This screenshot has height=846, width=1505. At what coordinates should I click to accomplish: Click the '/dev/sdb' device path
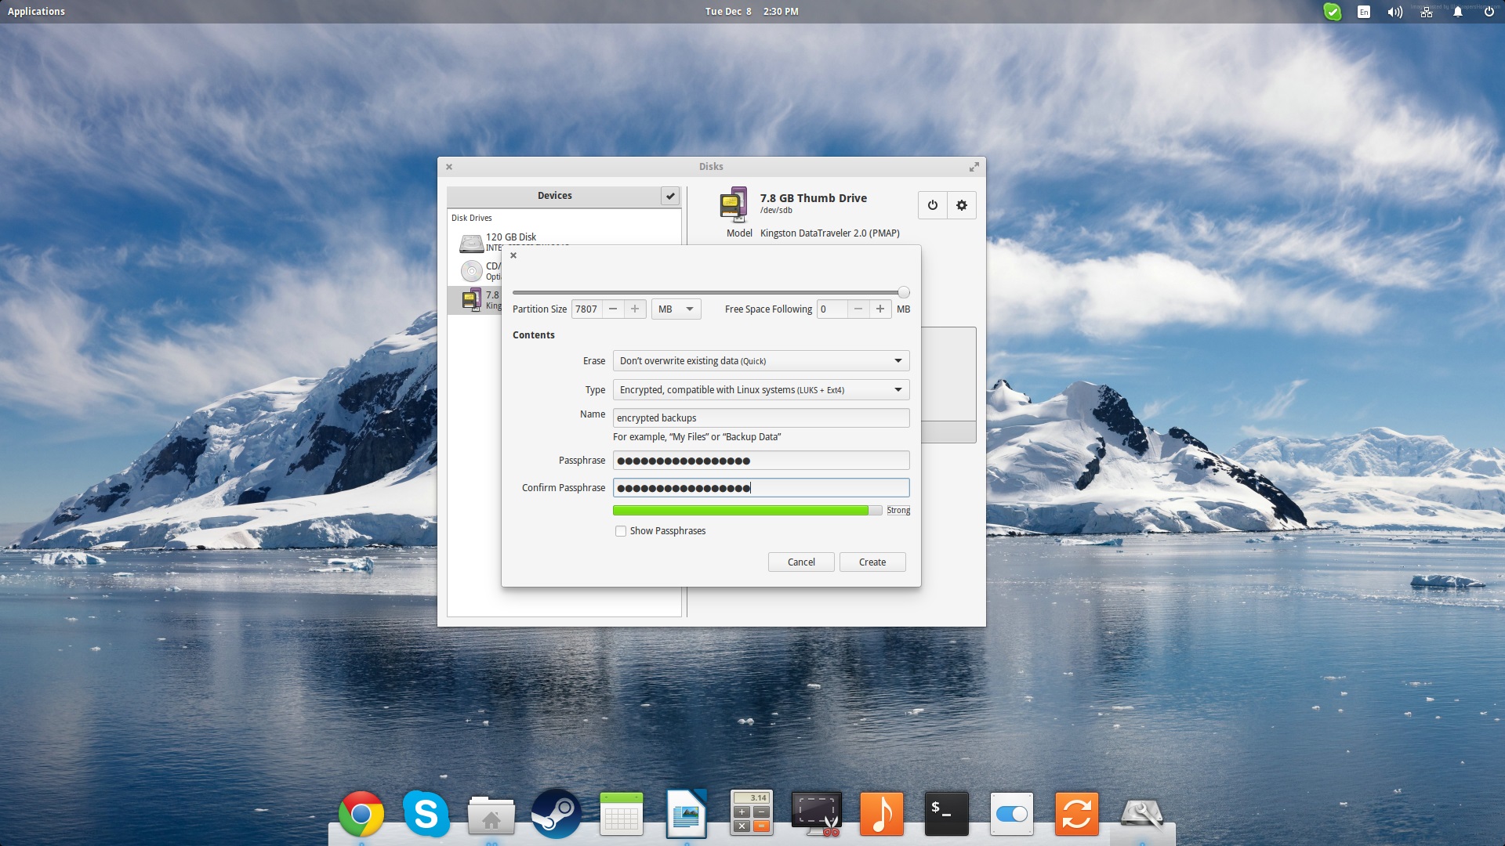tap(776, 211)
